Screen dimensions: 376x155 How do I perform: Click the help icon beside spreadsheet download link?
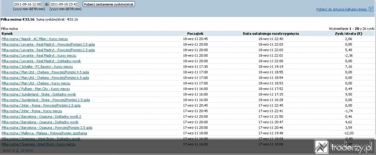(371, 9)
